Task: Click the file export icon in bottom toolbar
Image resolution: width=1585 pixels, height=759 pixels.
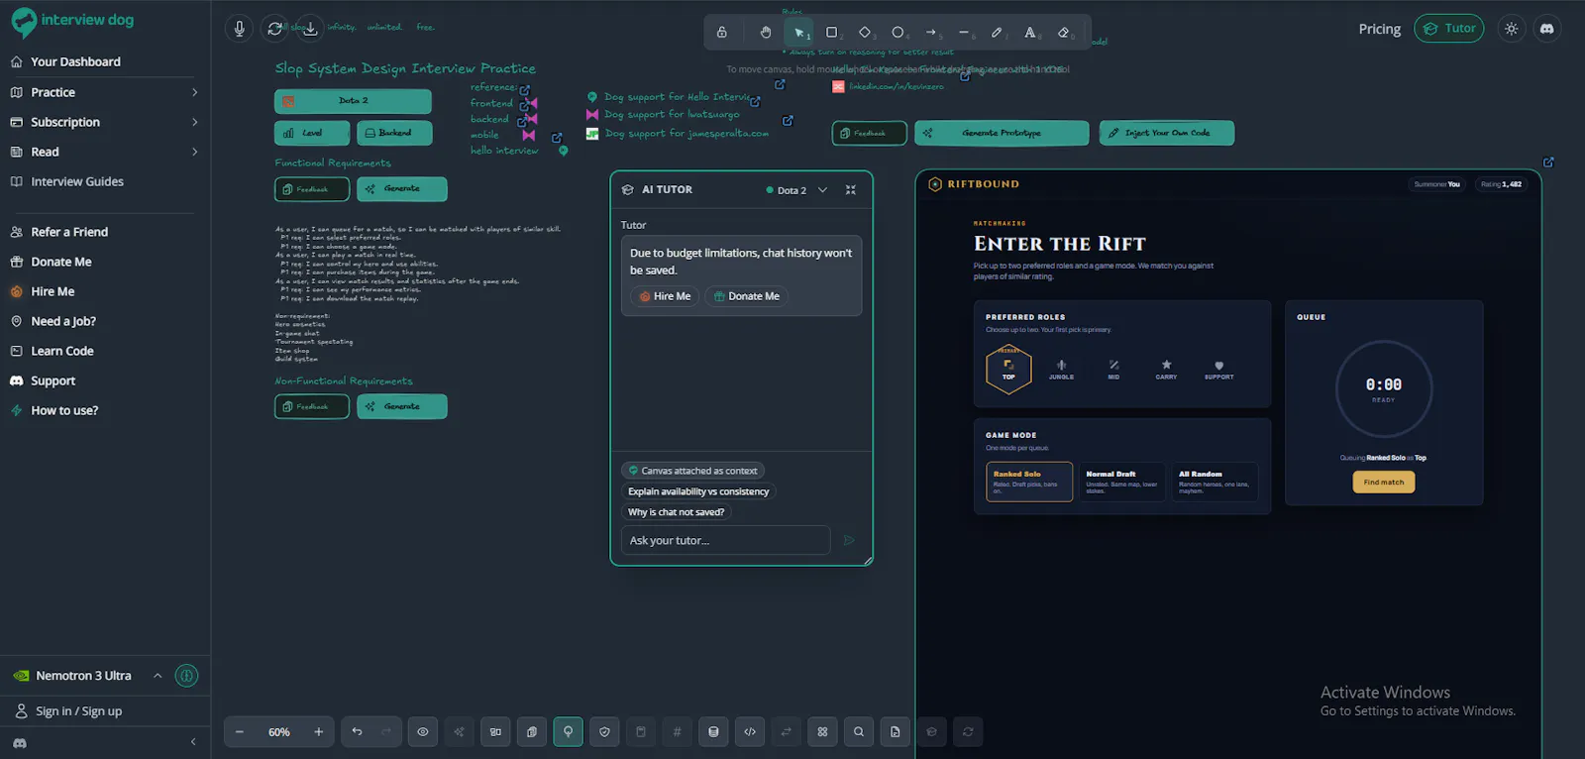Action: (896, 732)
